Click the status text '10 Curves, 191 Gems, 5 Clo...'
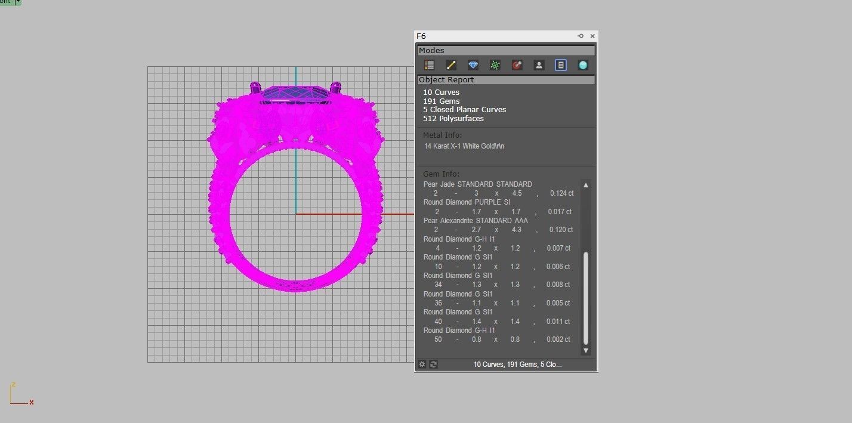The image size is (852, 423). tap(518, 364)
